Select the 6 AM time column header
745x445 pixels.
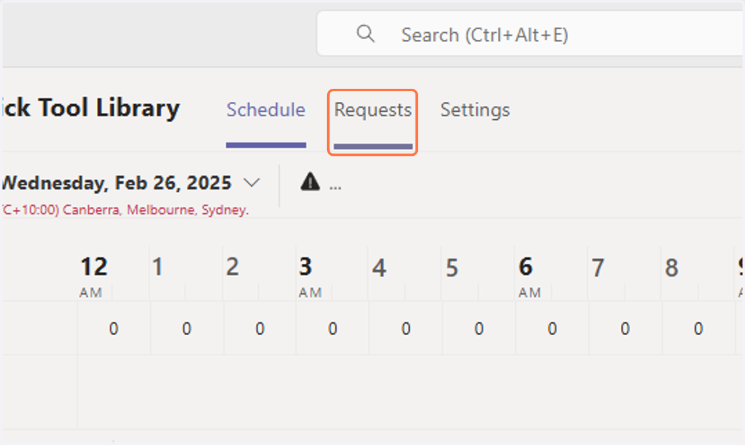(529, 277)
